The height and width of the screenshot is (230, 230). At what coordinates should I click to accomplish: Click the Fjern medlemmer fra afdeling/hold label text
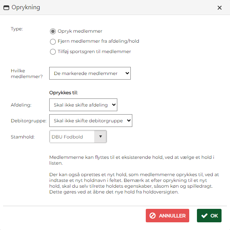(98, 41)
